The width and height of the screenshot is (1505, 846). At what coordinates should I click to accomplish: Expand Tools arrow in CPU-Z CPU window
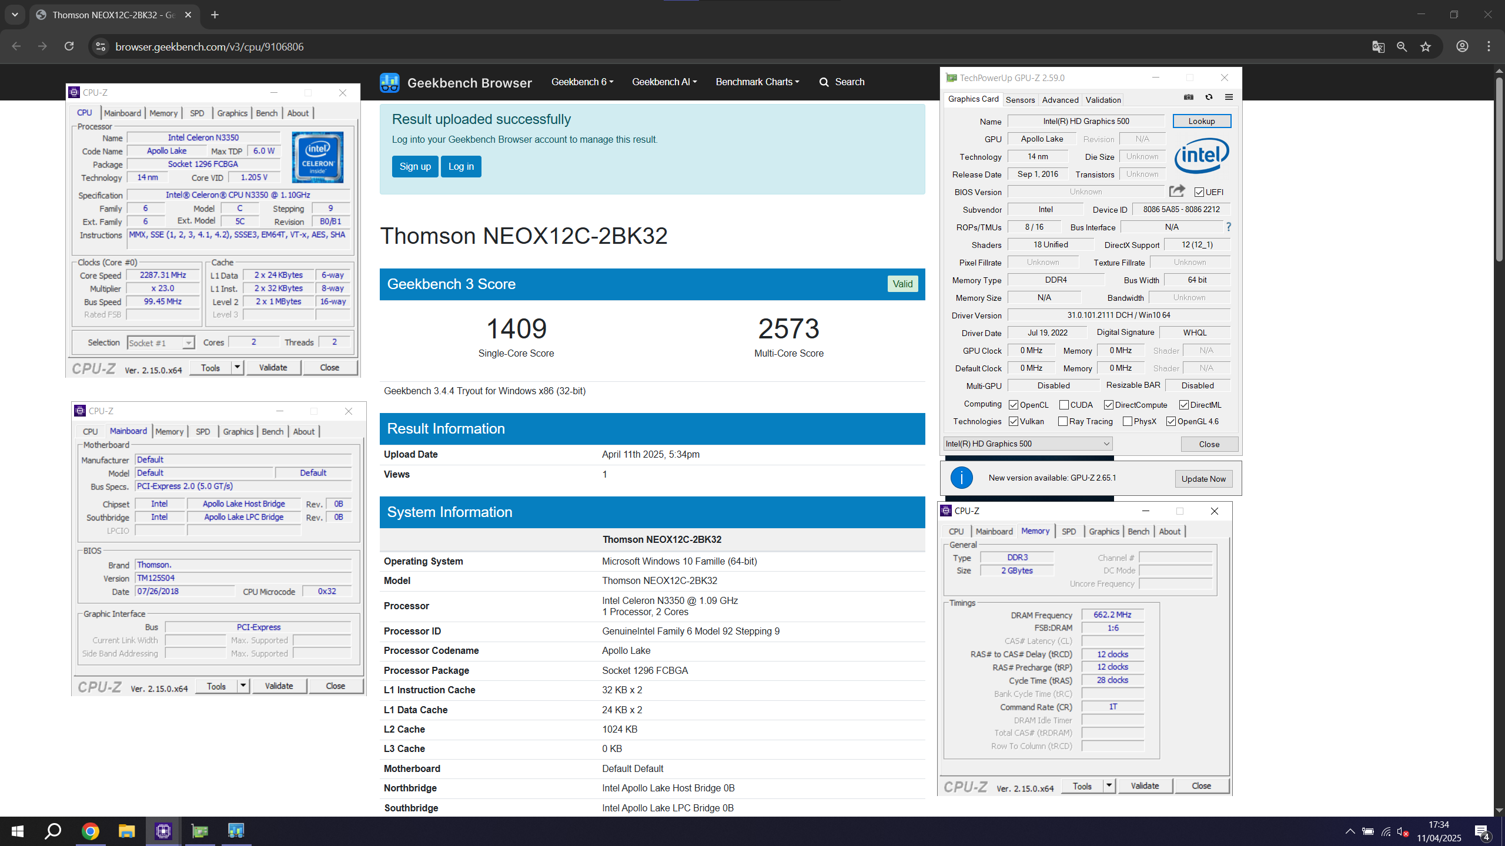pos(237,367)
